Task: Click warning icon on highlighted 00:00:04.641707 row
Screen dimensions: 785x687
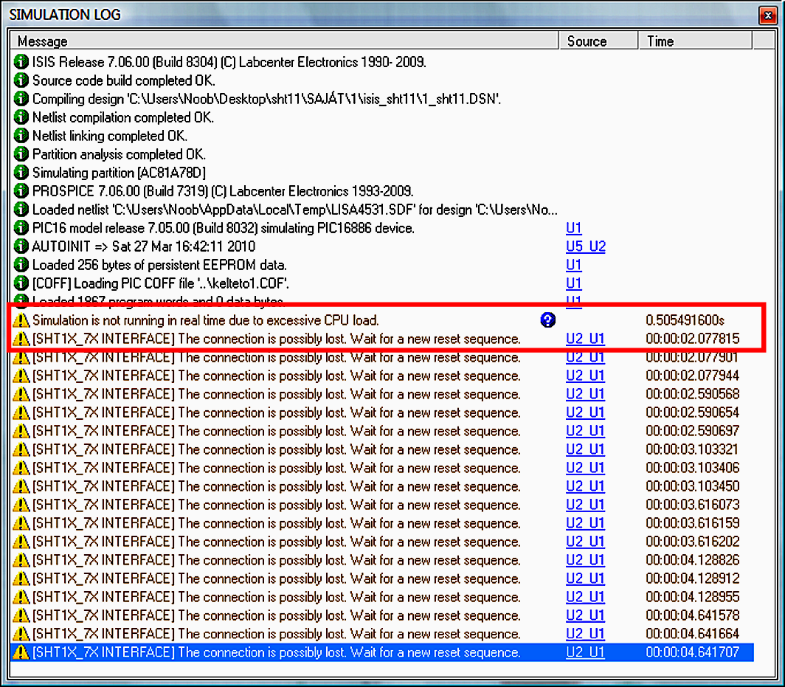Action: click(x=21, y=652)
